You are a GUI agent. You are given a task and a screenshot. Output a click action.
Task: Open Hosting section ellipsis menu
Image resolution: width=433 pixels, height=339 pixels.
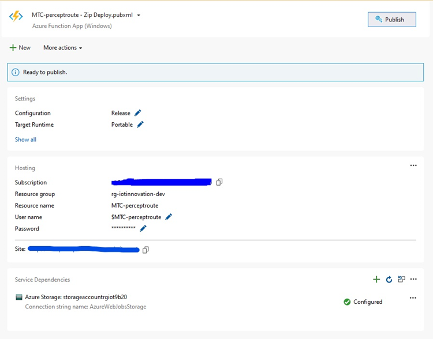(413, 165)
